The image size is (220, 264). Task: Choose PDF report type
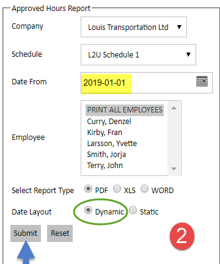click(x=88, y=189)
